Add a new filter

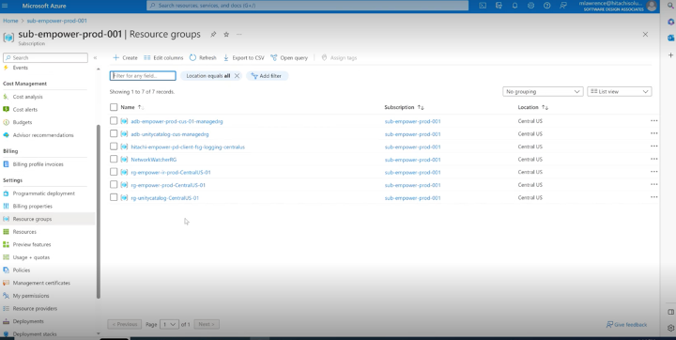click(267, 76)
